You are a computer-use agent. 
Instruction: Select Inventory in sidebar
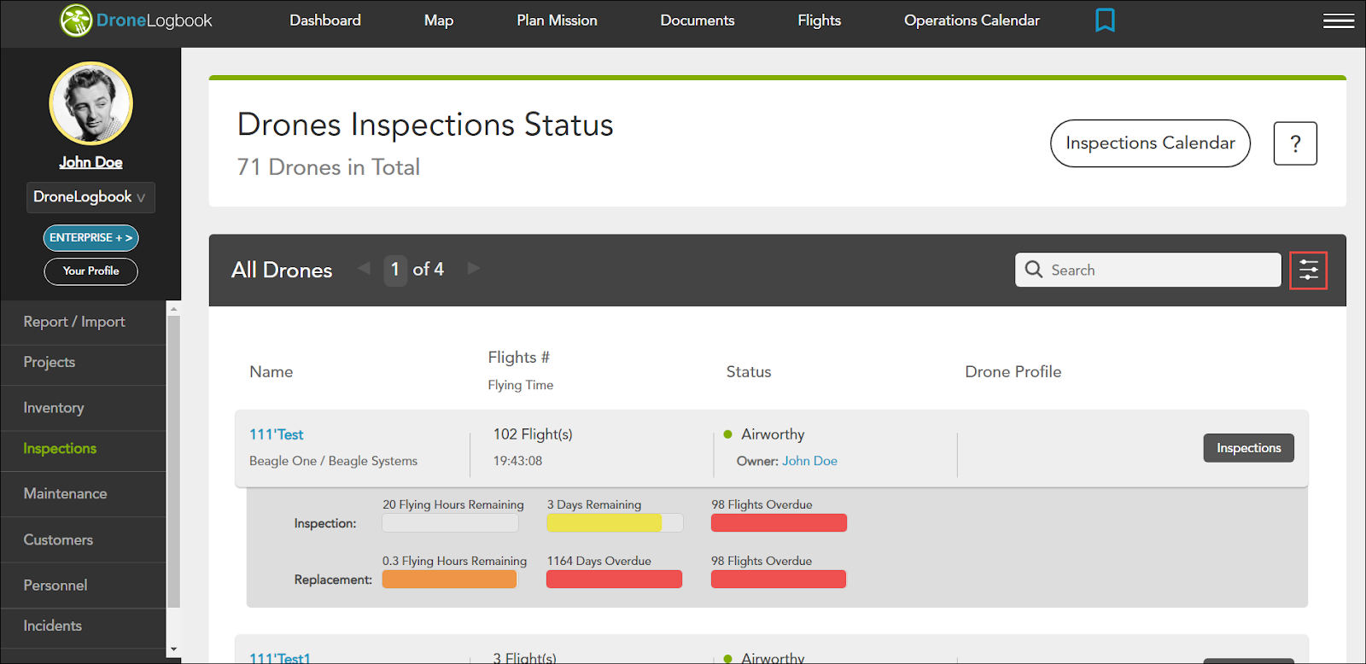54,408
